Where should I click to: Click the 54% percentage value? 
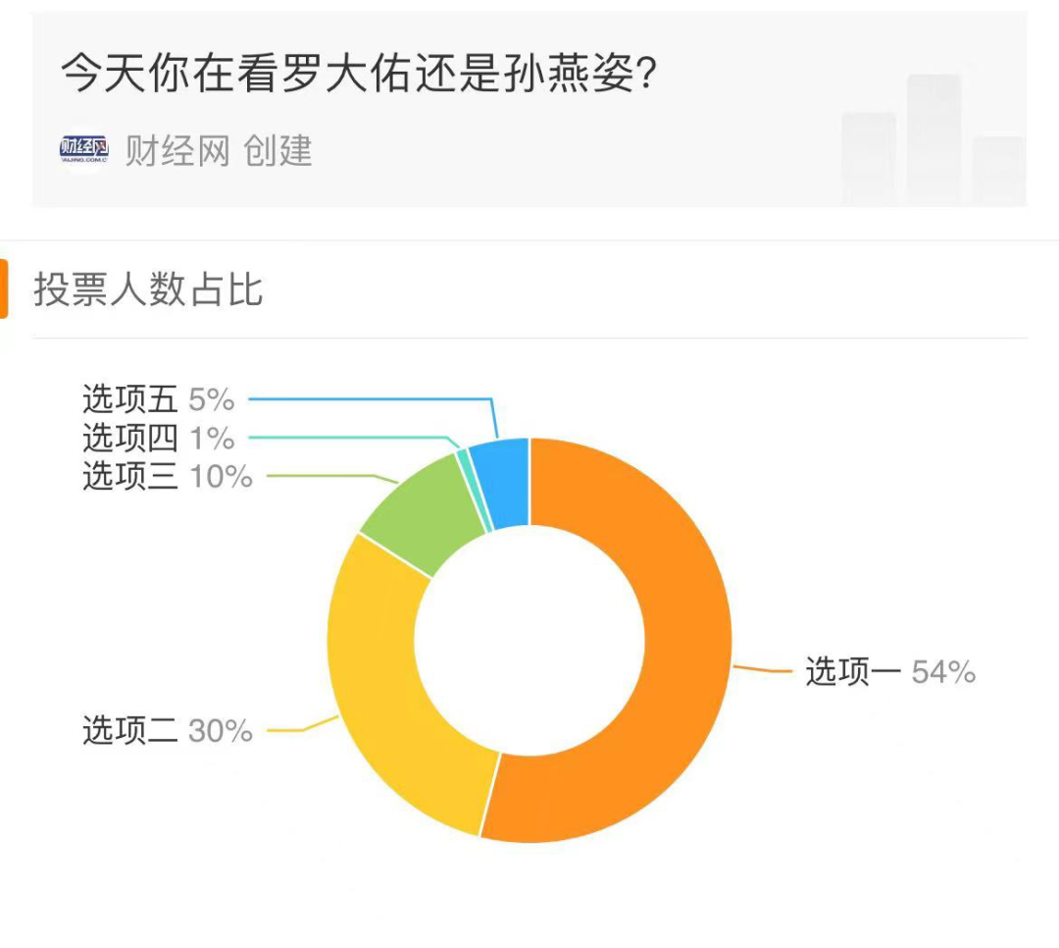(x=943, y=671)
